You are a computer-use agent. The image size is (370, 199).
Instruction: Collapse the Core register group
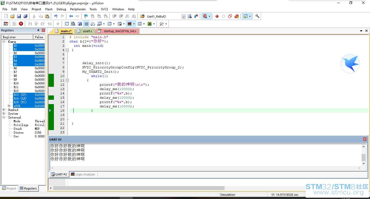(4, 42)
